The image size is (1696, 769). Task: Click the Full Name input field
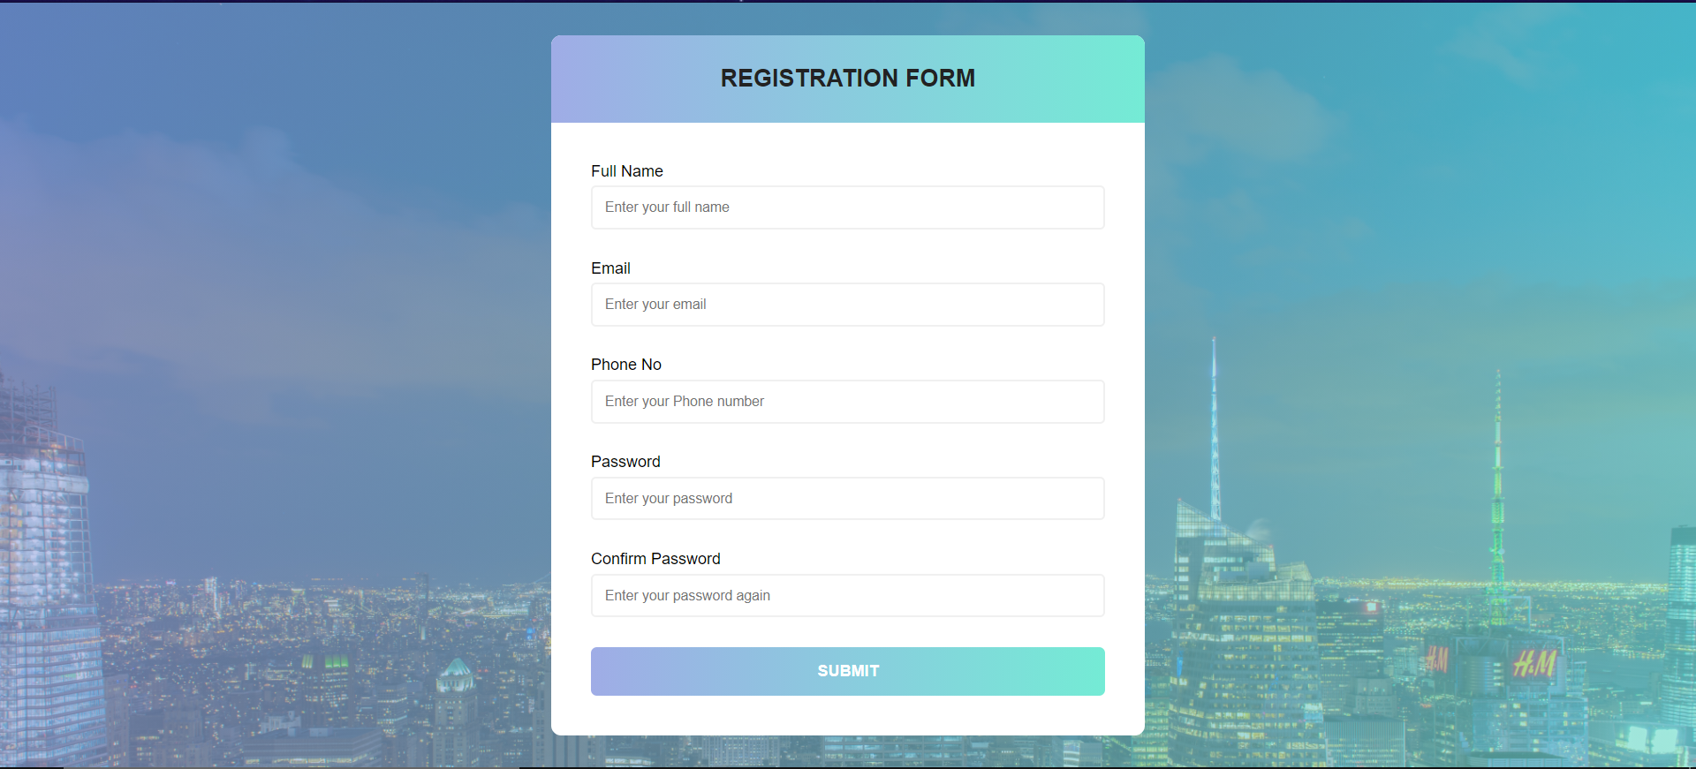coord(846,207)
